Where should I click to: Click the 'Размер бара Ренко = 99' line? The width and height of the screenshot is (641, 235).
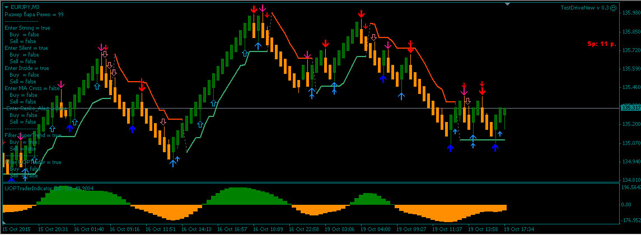coord(34,15)
